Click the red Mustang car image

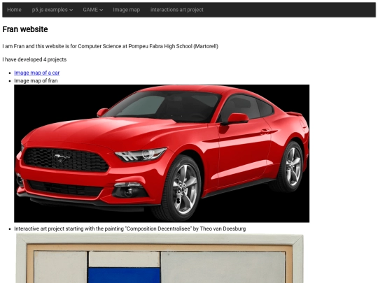click(x=162, y=153)
